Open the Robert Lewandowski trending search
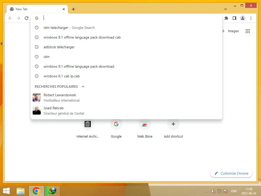 coord(126,97)
